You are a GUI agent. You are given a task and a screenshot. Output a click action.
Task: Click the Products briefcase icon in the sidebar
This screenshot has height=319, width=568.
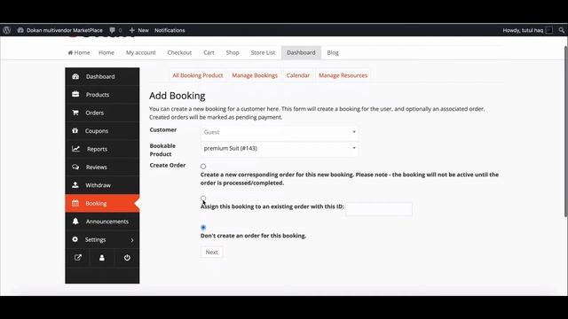(75, 95)
